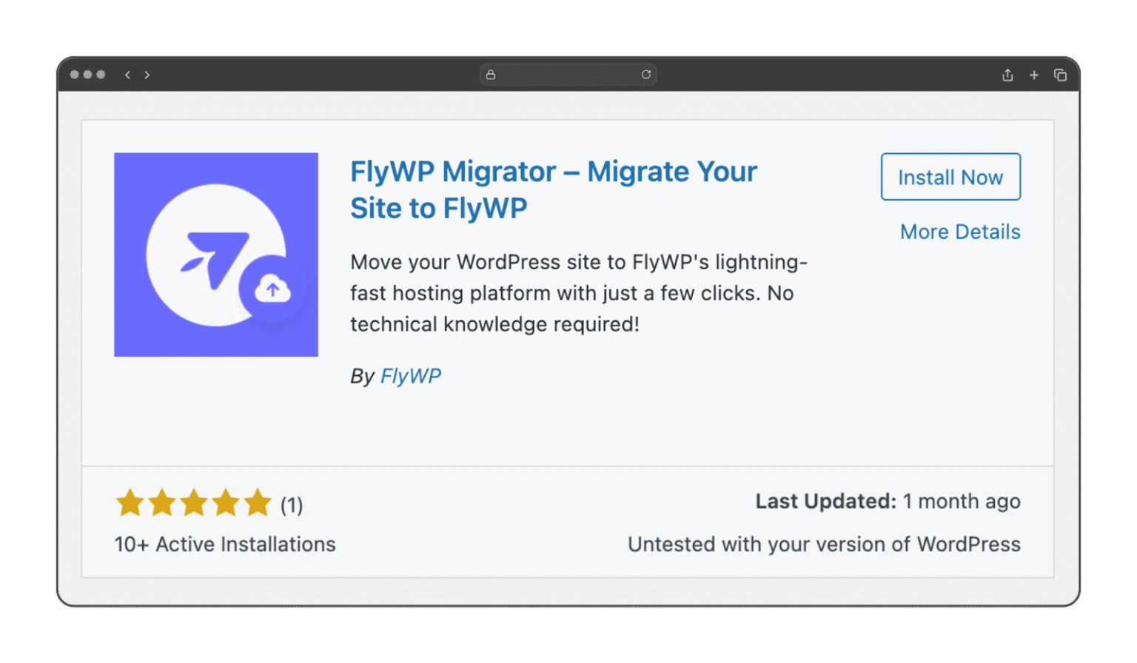Click the red traffic light button
Image resolution: width=1137 pixels, height=663 pixels.
pyautogui.click(x=74, y=75)
